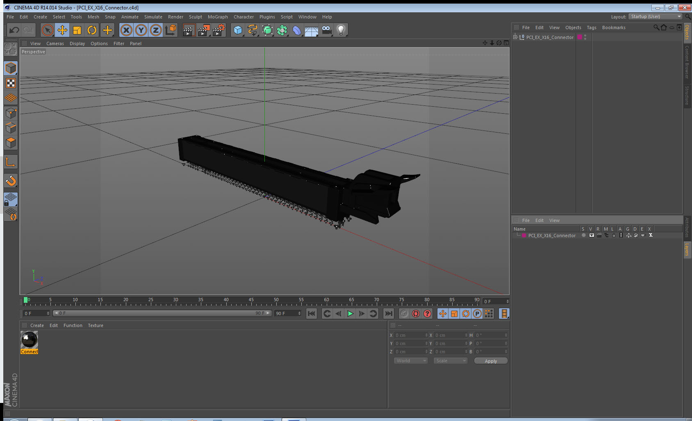
Task: Open the material Texture menu
Action: coord(96,325)
